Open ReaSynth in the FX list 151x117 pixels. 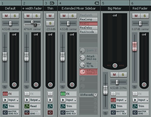pyautogui.click(x=88, y=15)
